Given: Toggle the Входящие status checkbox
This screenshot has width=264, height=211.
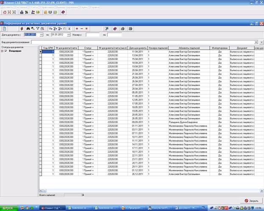Looking at the screenshot, I should pos(6,51).
